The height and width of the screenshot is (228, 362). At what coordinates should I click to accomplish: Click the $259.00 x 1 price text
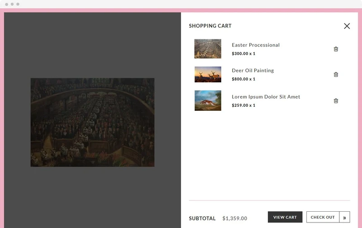pyautogui.click(x=243, y=105)
